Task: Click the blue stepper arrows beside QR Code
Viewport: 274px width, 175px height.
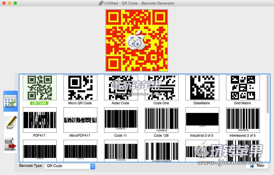Action: [x=92, y=166]
